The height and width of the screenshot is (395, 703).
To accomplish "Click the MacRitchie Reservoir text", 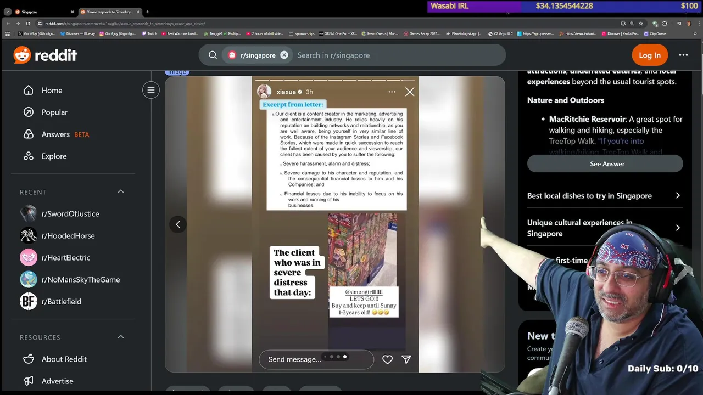I will click(x=588, y=119).
